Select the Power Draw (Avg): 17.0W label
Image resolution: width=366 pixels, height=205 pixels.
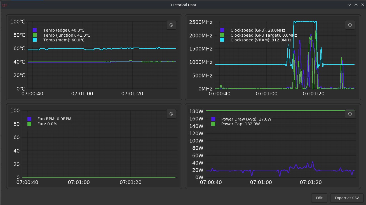point(246,119)
